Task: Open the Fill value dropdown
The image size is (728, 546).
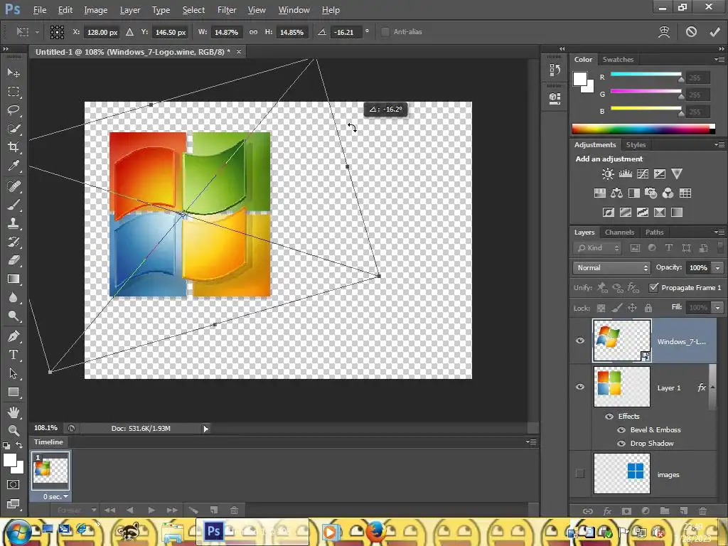Action: click(718, 308)
